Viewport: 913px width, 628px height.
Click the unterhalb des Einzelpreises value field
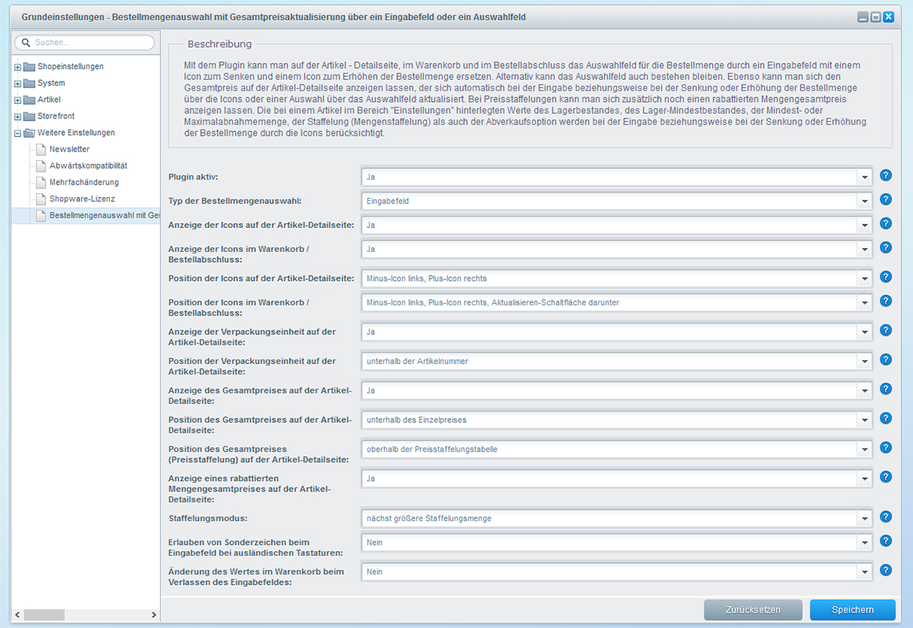(610, 420)
